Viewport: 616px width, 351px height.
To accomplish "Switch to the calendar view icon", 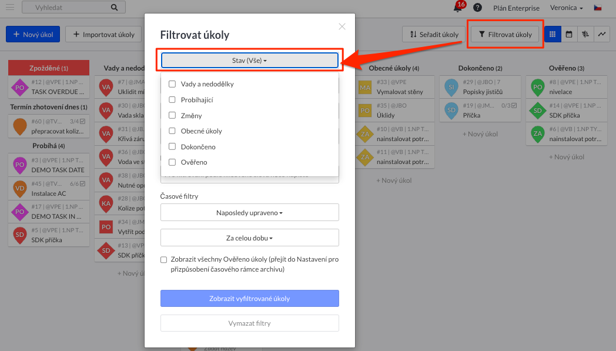I will (x=569, y=35).
